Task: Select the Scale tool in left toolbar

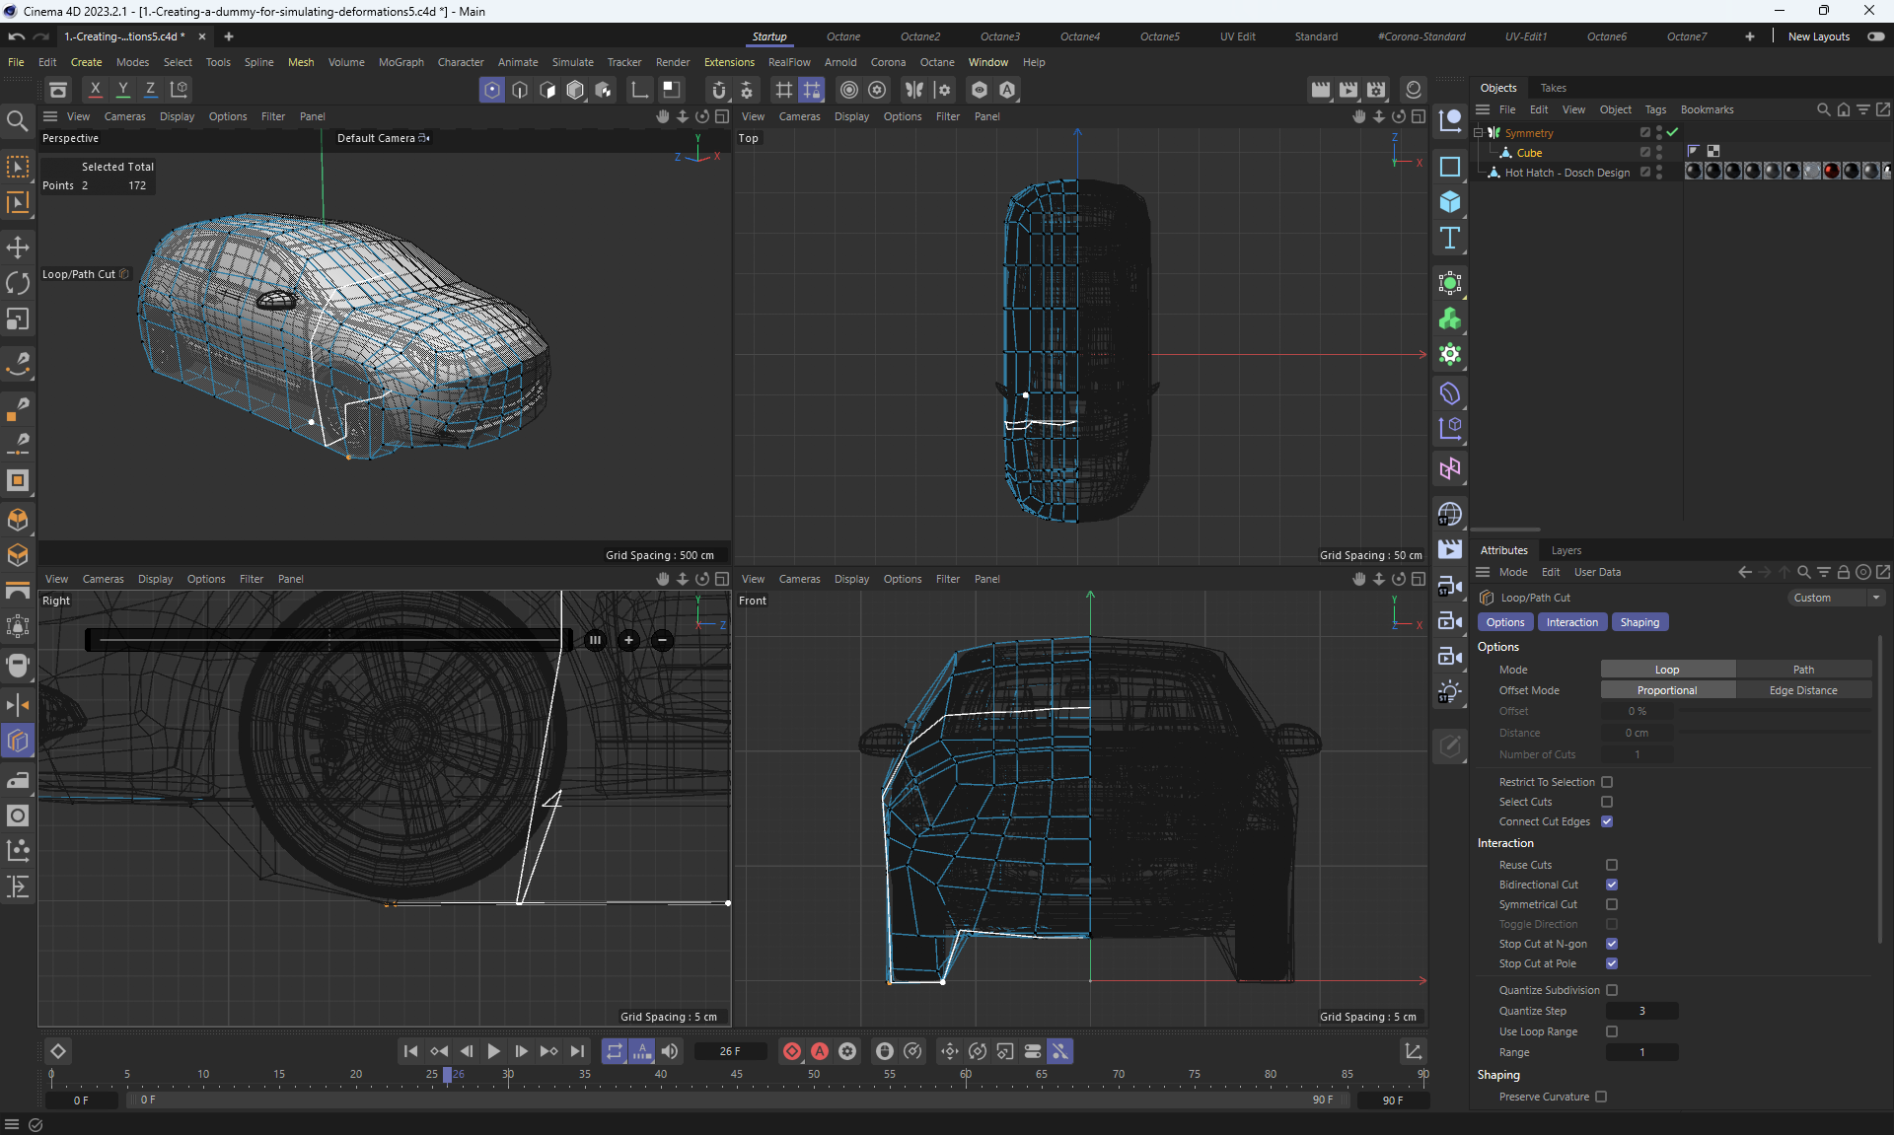Action: click(x=18, y=319)
